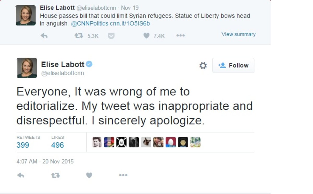View the 399 retweets list
The image size is (313, 194).
23,145
